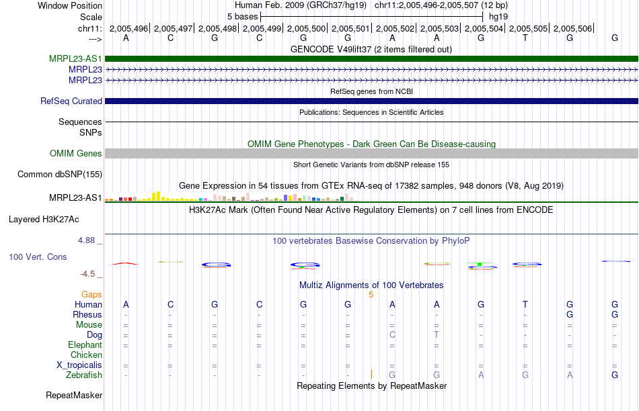Click the SNPs track label

point(91,133)
